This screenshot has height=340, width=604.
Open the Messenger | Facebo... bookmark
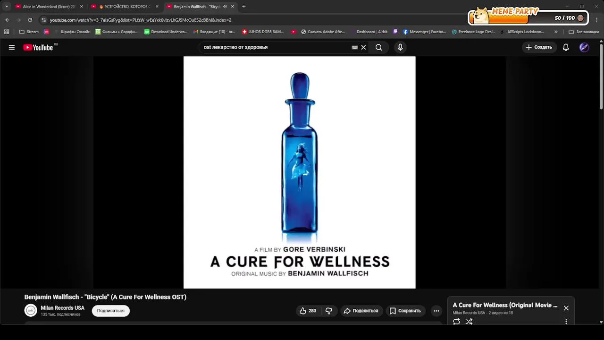[x=424, y=32]
